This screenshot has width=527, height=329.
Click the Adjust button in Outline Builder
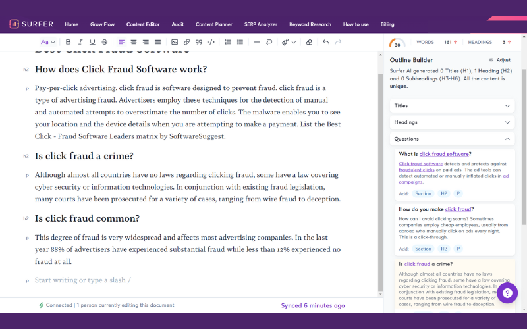500,60
